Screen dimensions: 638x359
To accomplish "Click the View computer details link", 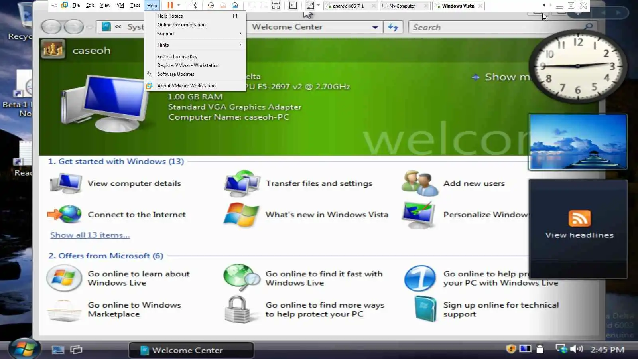I will (134, 183).
